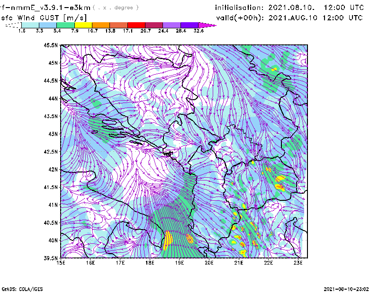Screen dimensions: 379x292
Task: Click the '44.5N' latitude label
Action: (51, 80)
